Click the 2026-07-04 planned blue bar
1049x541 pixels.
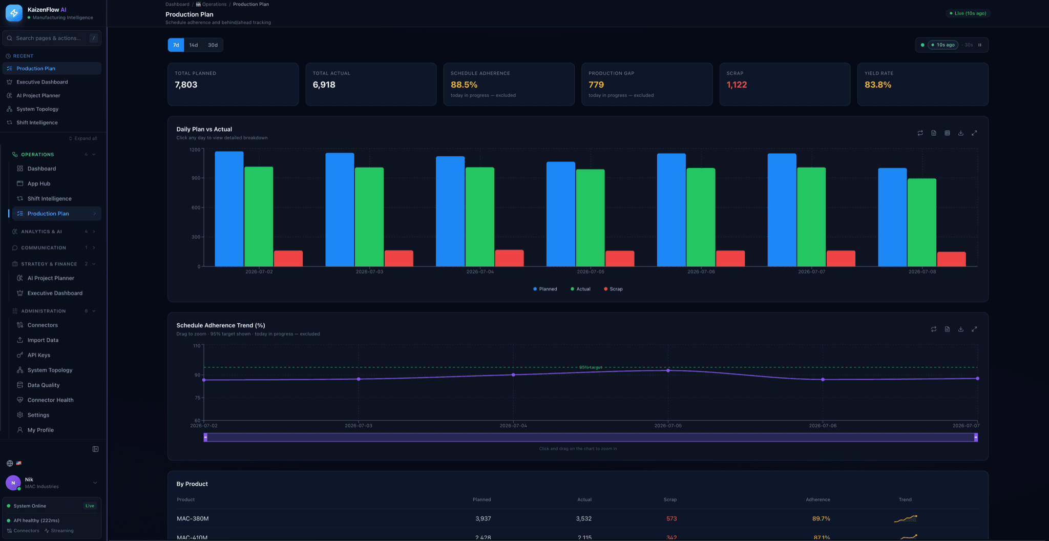click(x=450, y=211)
